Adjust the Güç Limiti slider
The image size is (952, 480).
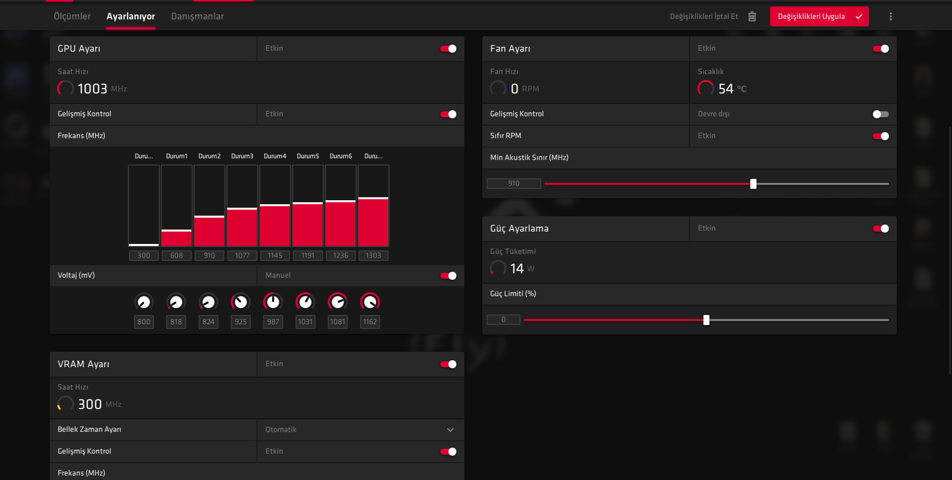coord(706,320)
